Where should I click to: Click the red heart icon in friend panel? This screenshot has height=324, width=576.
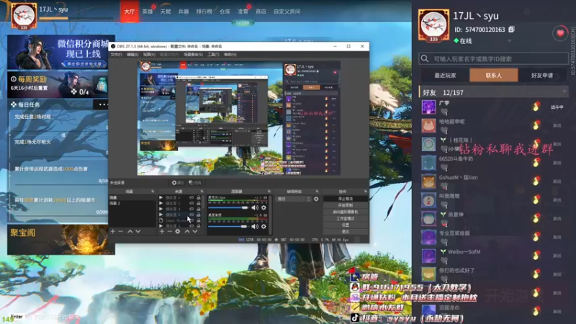[560, 33]
